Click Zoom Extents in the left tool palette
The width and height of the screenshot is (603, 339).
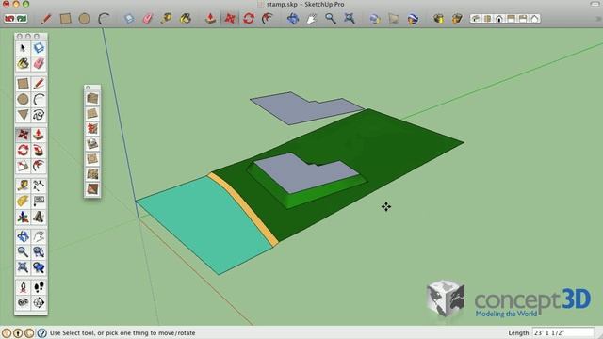[x=23, y=267]
